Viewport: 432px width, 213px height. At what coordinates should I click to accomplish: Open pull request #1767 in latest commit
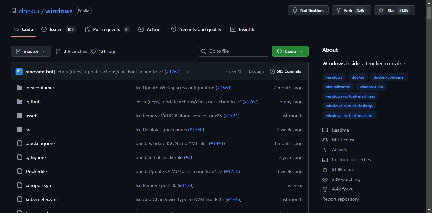173,72
